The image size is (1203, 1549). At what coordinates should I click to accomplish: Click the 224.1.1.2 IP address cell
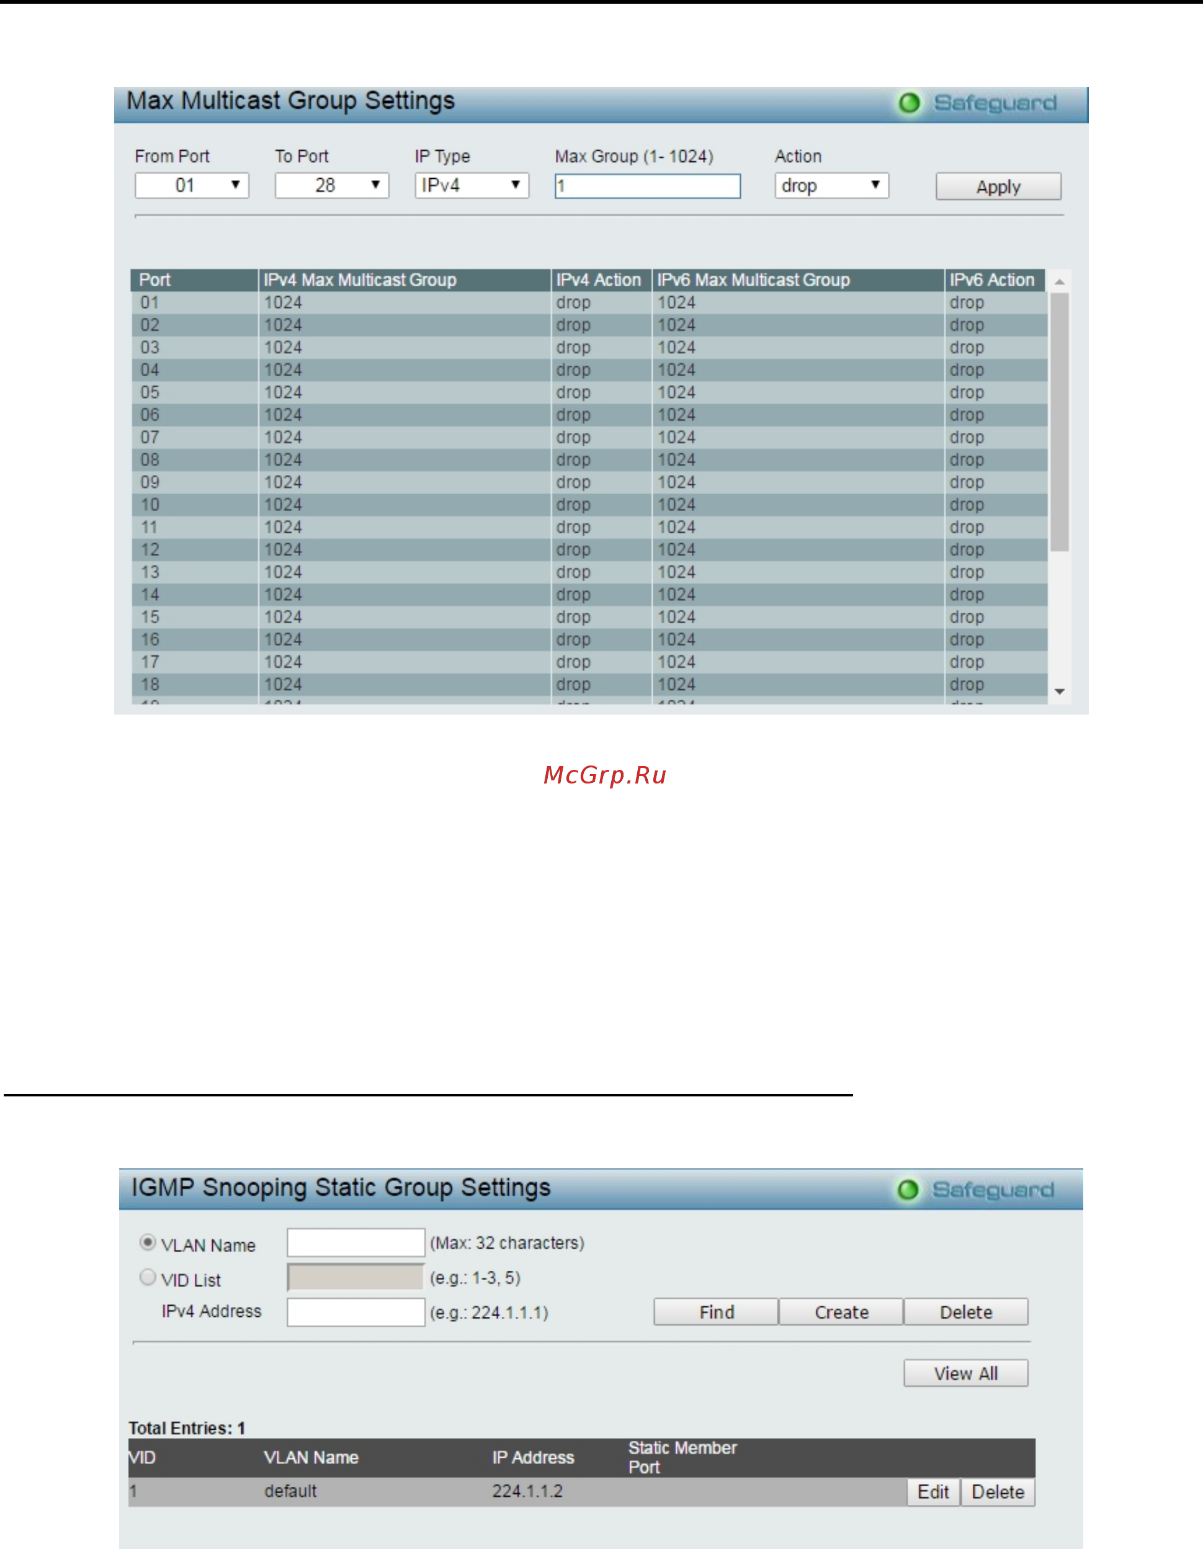(x=527, y=1491)
